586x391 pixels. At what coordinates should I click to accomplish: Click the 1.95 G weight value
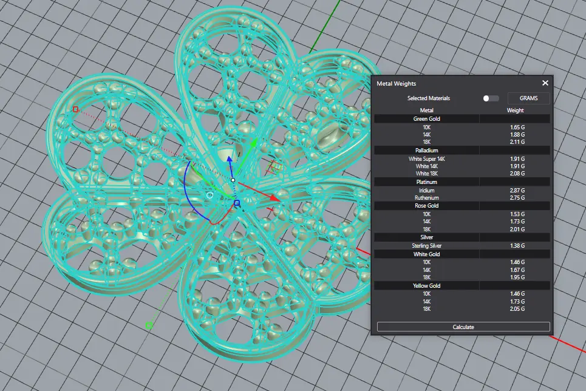(517, 277)
